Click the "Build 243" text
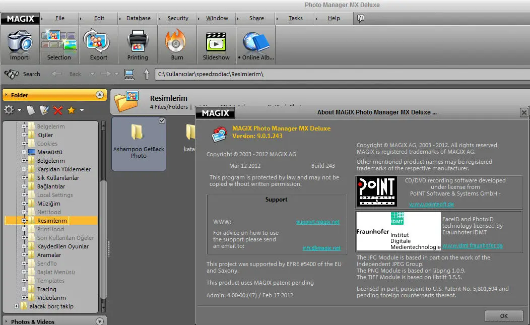The height and width of the screenshot is (325, 530). [x=323, y=166]
